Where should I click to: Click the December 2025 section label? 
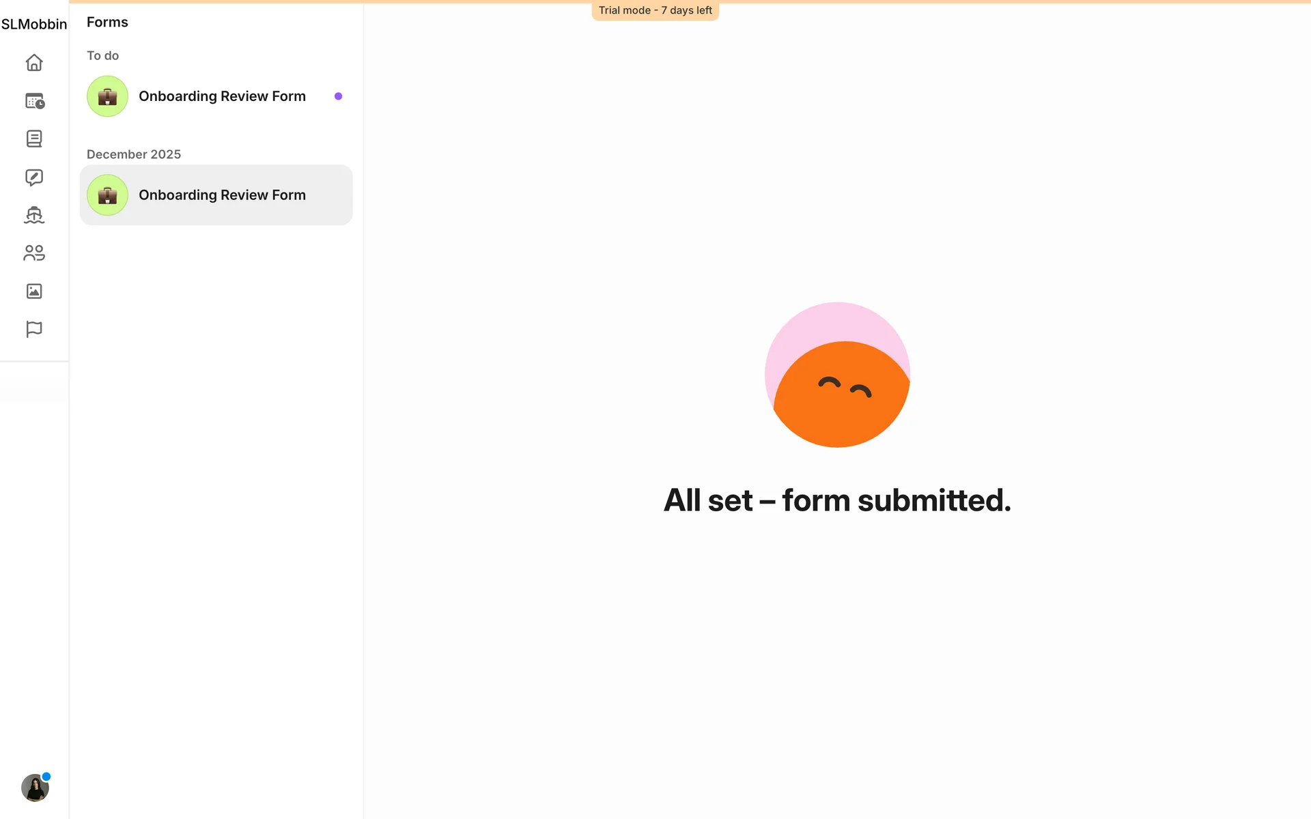tap(134, 154)
